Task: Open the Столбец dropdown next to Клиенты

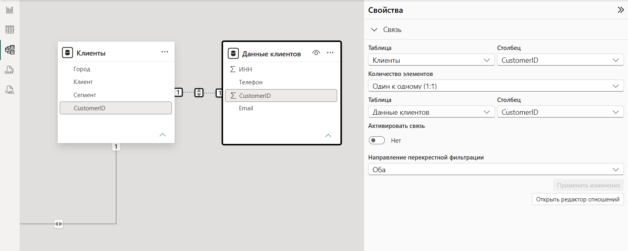Action: (560, 60)
